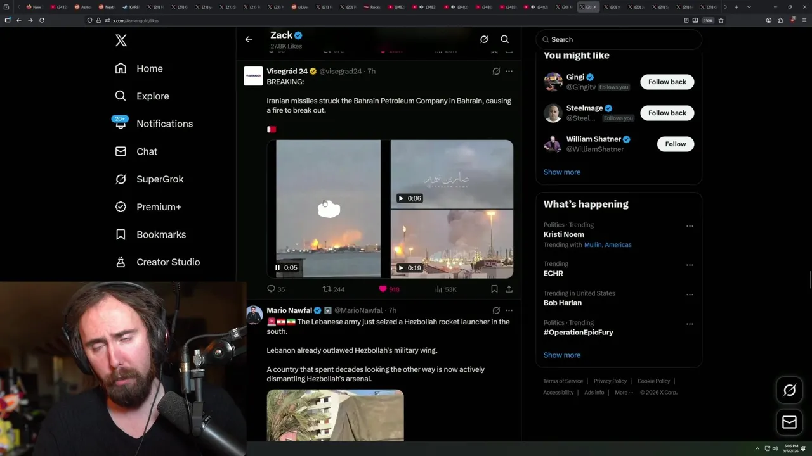Go back with the profile back arrow

(249, 39)
